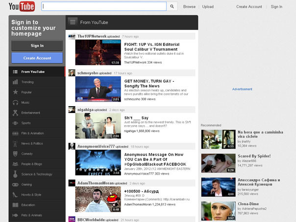Open Upload in the top navigation
Image resolution: width=296 pixels, height=222 pixels.
tap(208, 6)
